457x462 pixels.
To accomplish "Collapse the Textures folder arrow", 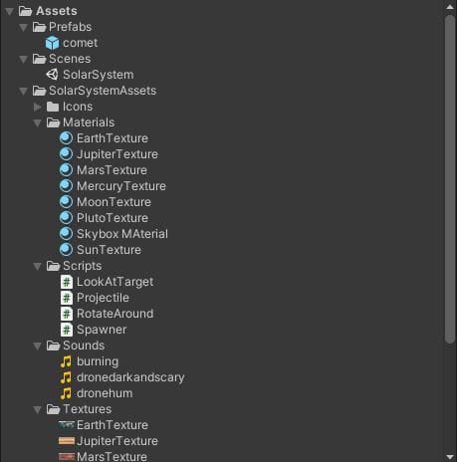I will point(38,410).
